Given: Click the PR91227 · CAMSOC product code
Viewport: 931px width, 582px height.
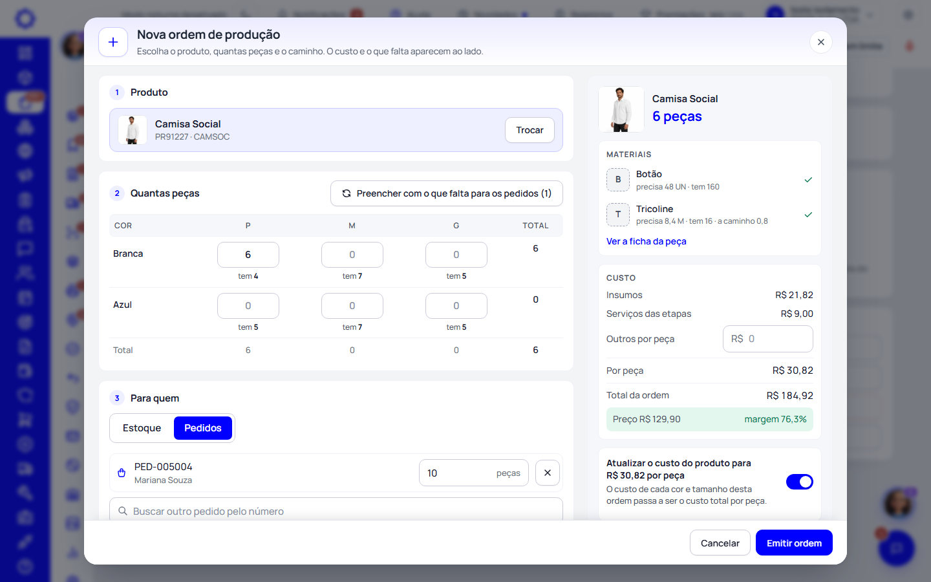Looking at the screenshot, I should click(192, 137).
